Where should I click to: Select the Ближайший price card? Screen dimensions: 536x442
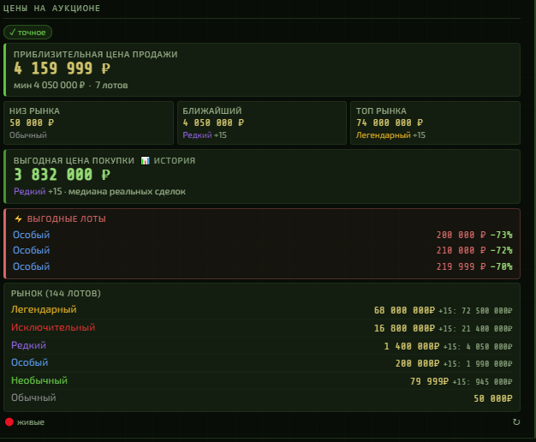tap(262, 122)
